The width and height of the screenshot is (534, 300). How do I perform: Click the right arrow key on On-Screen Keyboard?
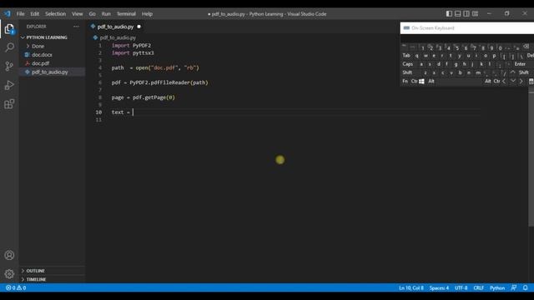(x=521, y=82)
